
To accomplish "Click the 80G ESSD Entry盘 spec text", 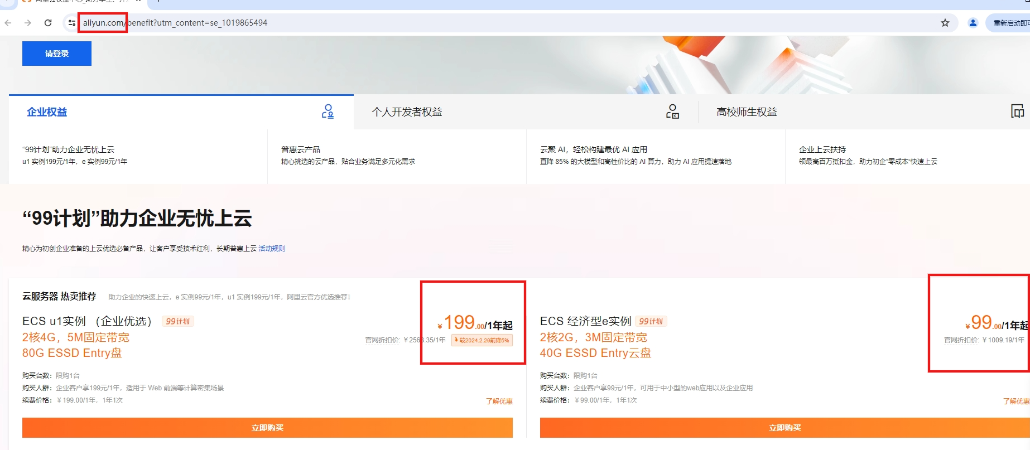I will pos(72,353).
